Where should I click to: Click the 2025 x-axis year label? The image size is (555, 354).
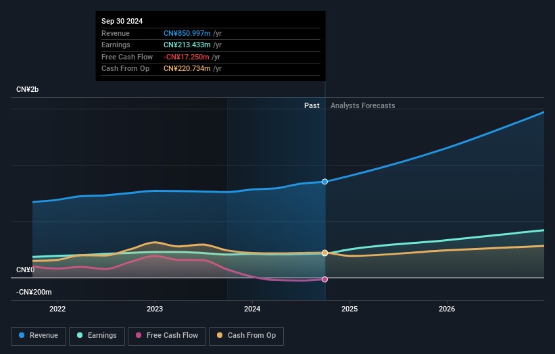coord(349,309)
